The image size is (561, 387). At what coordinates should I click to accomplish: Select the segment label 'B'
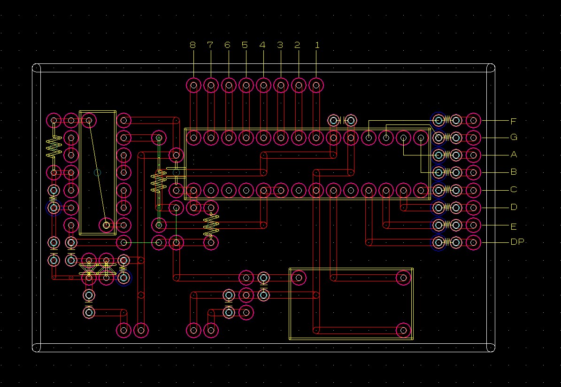pyautogui.click(x=514, y=172)
